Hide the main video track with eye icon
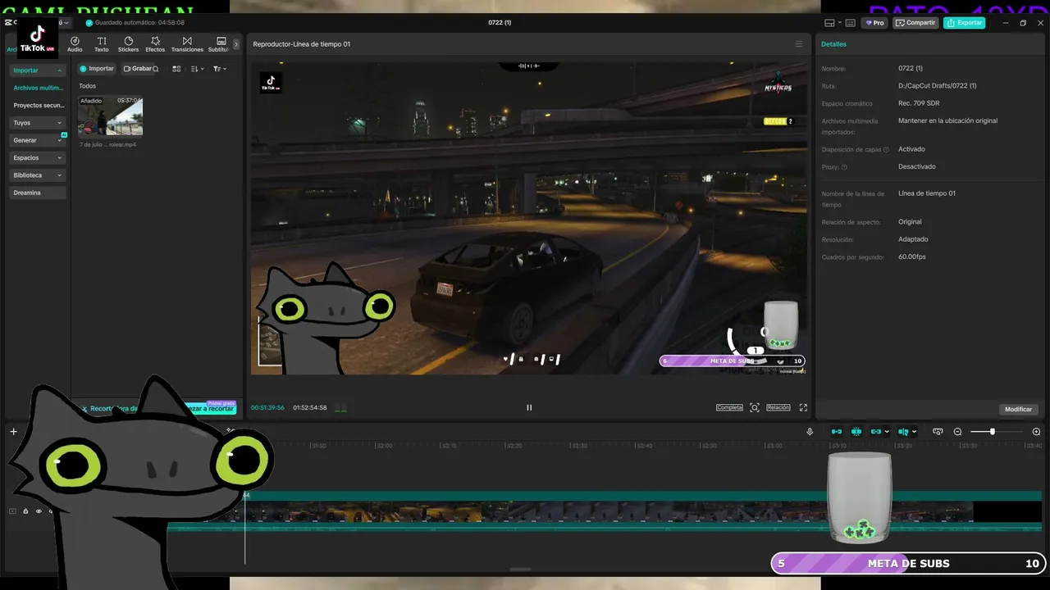This screenshot has height=590, width=1050. (39, 511)
